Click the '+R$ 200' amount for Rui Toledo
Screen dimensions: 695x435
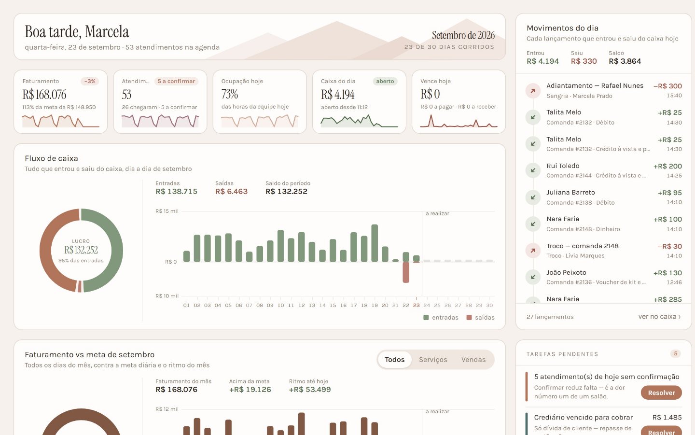coord(668,166)
